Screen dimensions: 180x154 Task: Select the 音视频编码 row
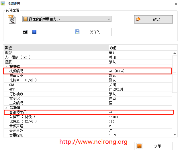(88, 112)
